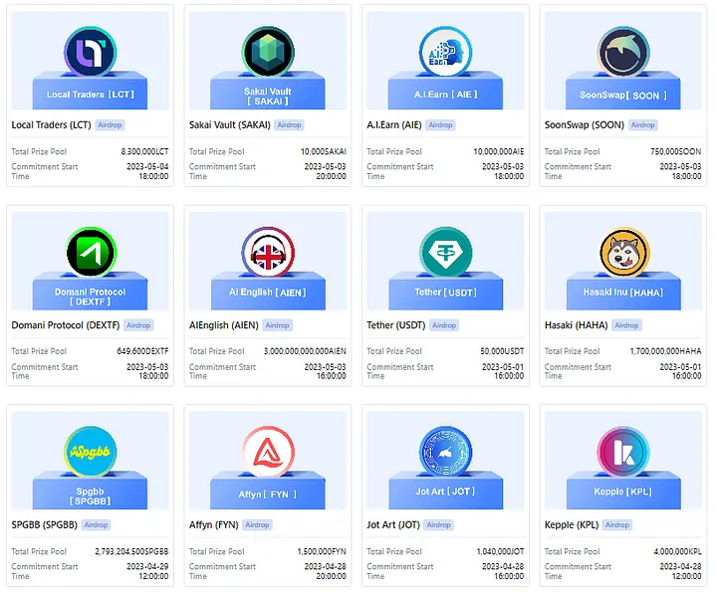Click the 'Hasaki Inu [HAHA]' pedestal banner
Image resolution: width=717 pixels, height=593 pixels.
[x=623, y=293]
